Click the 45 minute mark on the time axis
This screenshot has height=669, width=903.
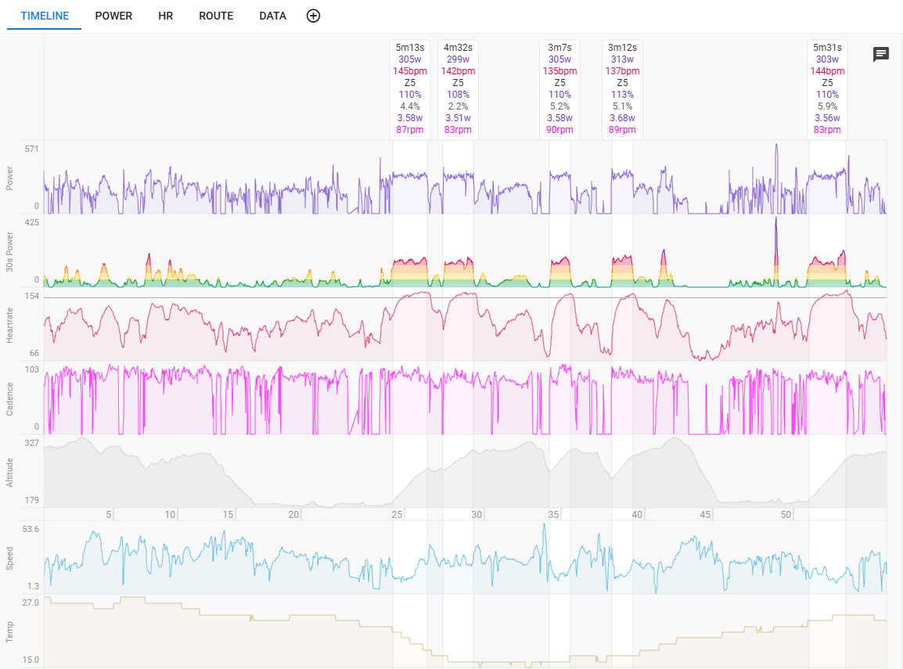705,515
